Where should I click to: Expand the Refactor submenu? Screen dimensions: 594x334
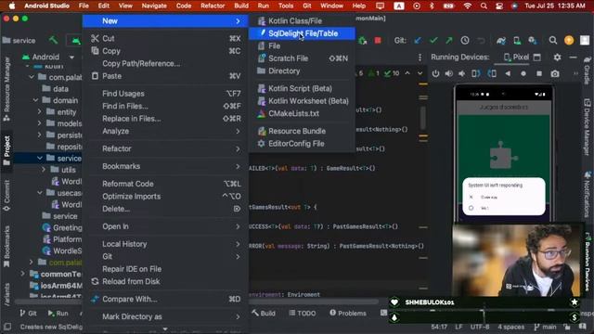tap(165, 148)
